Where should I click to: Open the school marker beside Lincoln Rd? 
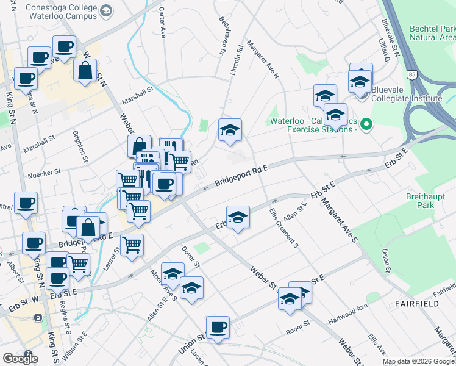[x=230, y=132]
